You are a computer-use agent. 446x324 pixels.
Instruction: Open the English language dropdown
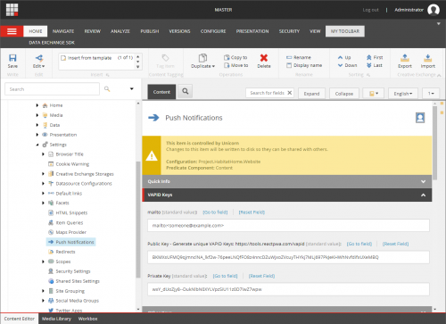pos(403,94)
